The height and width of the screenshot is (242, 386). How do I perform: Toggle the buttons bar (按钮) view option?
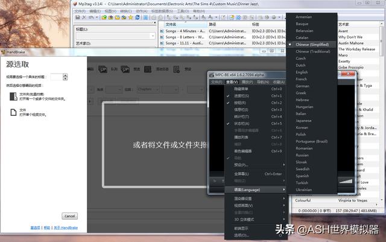point(241,103)
